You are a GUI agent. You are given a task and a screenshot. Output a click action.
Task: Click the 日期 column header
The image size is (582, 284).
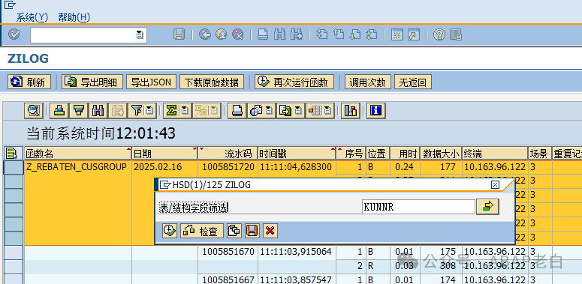click(x=164, y=154)
